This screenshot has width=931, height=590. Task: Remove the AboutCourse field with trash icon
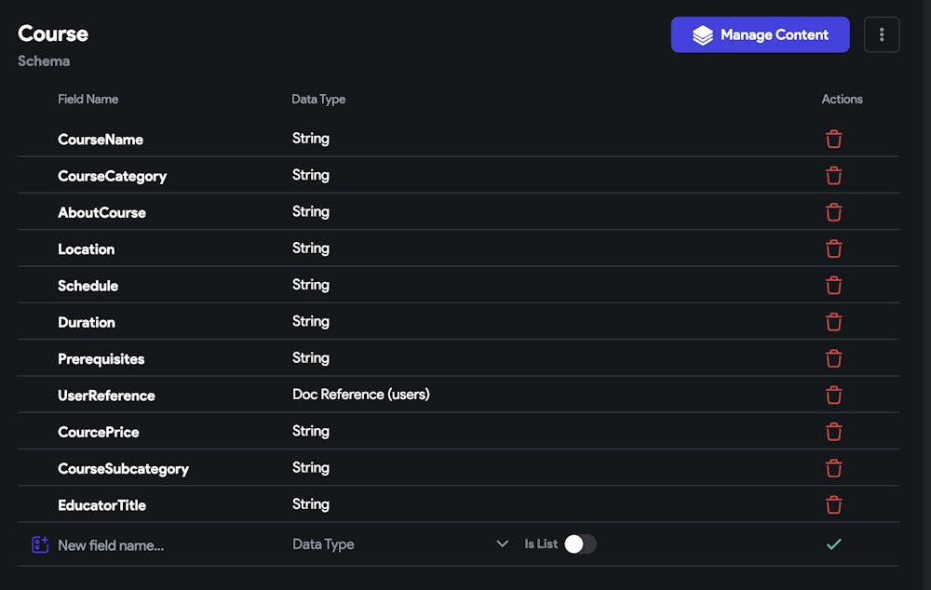(833, 212)
